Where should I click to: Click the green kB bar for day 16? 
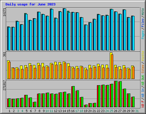[74, 97]
